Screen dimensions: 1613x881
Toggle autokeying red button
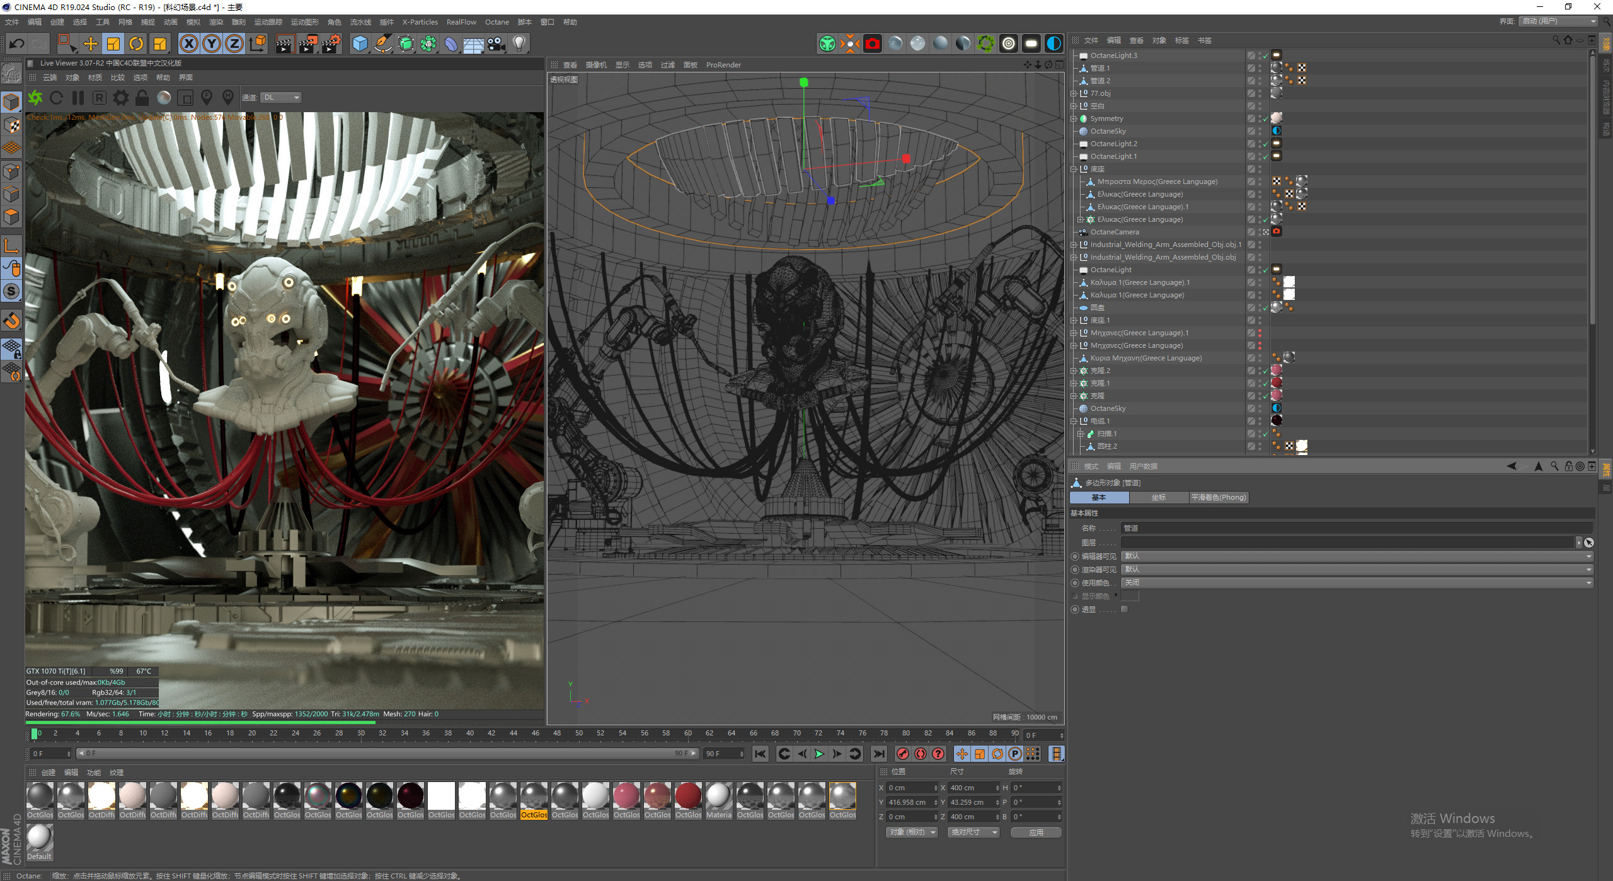(x=921, y=754)
